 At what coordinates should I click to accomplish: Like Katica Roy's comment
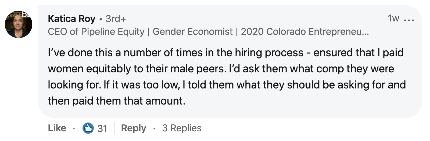click(x=57, y=128)
